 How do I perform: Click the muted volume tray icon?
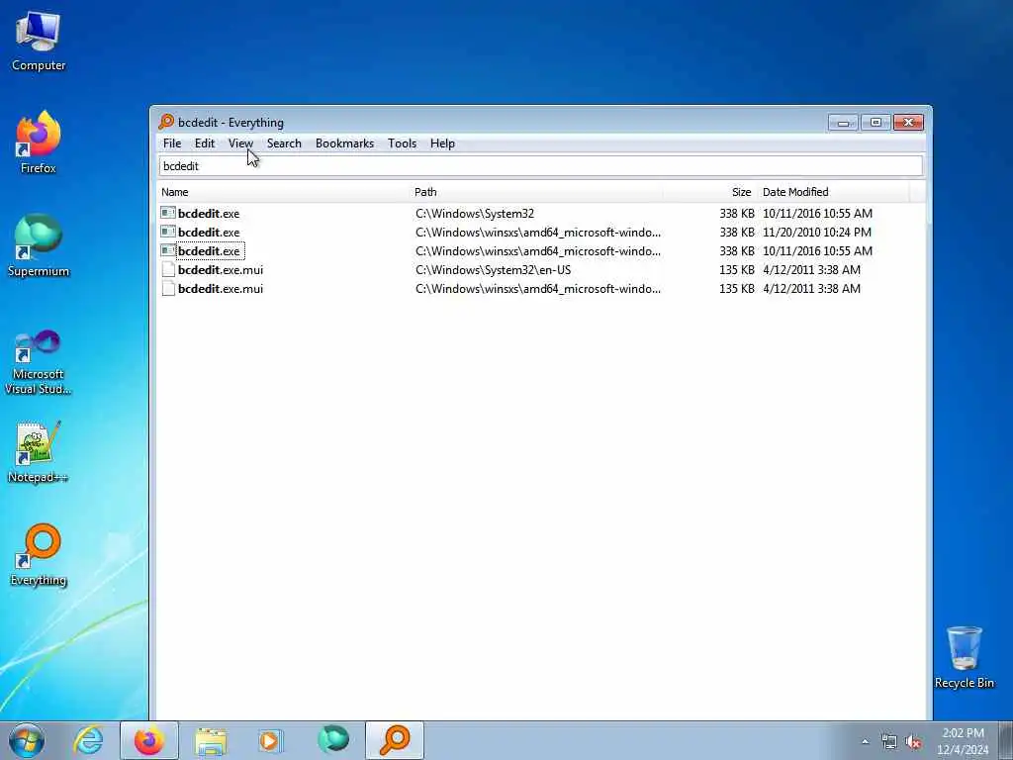coord(913,742)
